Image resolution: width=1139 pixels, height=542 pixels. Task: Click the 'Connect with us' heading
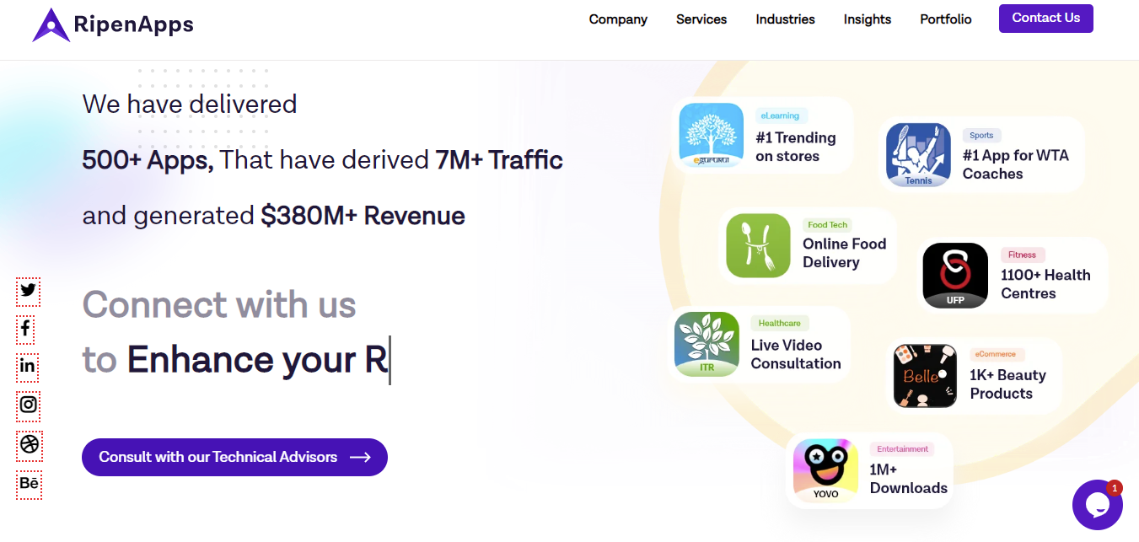219,304
